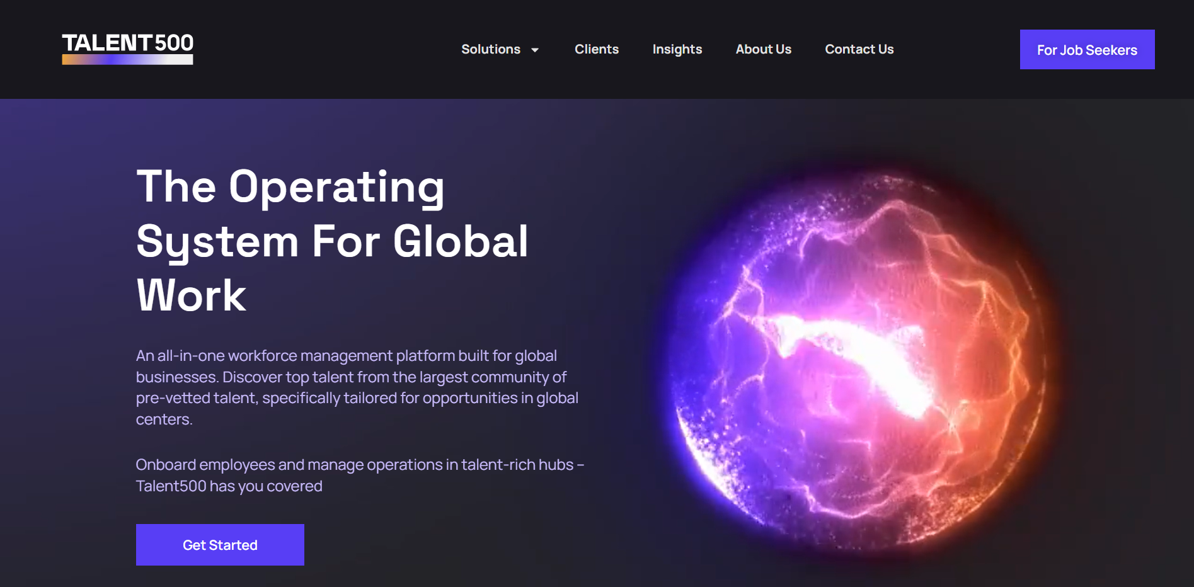The height and width of the screenshot is (587, 1194).
Task: Click the word "Work" in the headline
Action: coord(191,295)
